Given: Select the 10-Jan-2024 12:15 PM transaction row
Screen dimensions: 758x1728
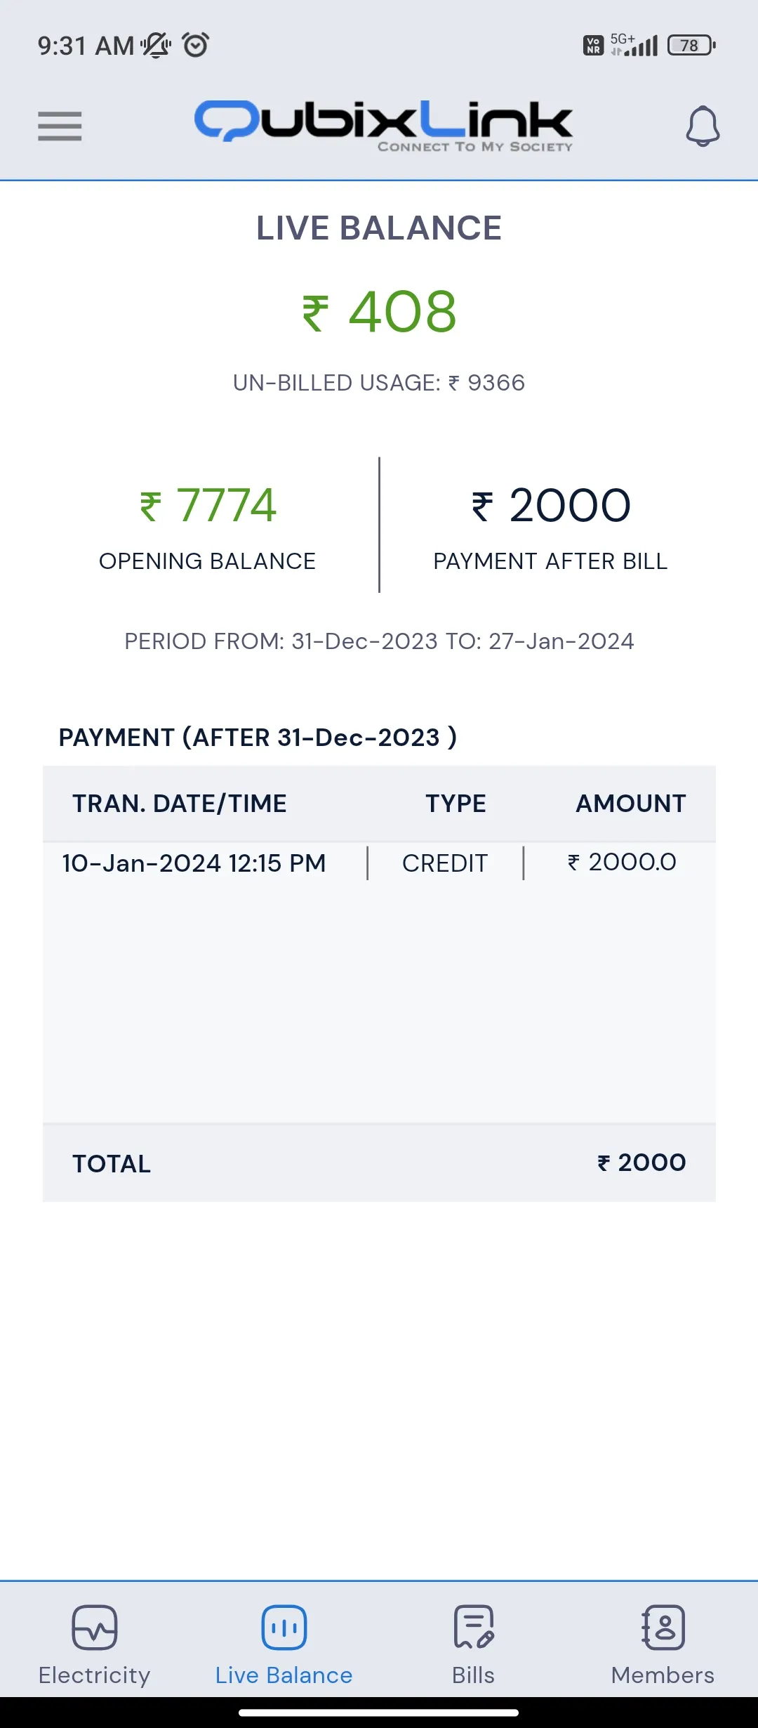Looking at the screenshot, I should [x=379, y=863].
